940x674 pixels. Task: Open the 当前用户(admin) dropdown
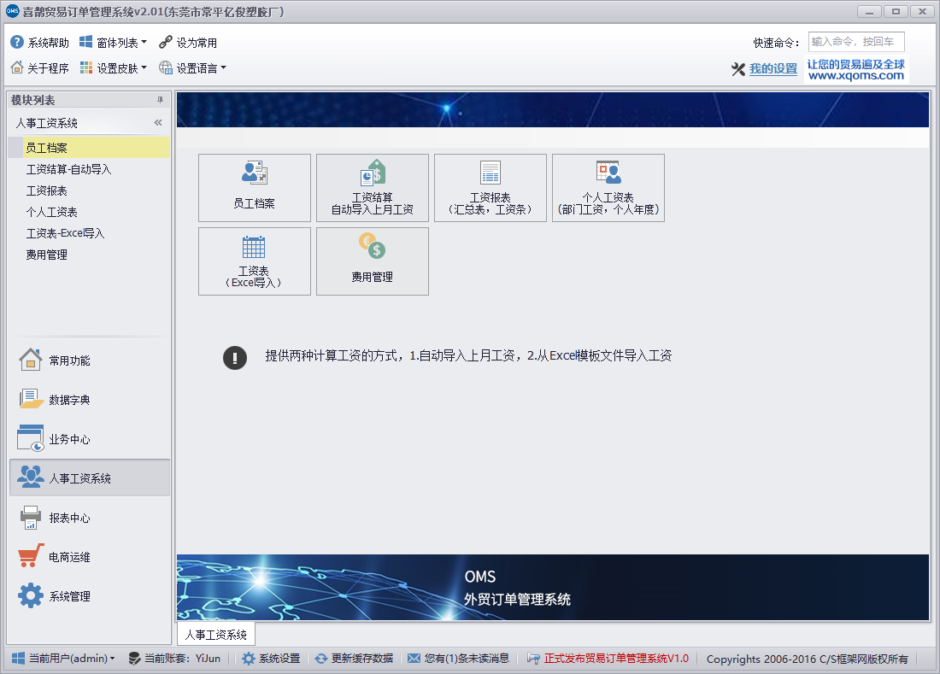point(63,659)
